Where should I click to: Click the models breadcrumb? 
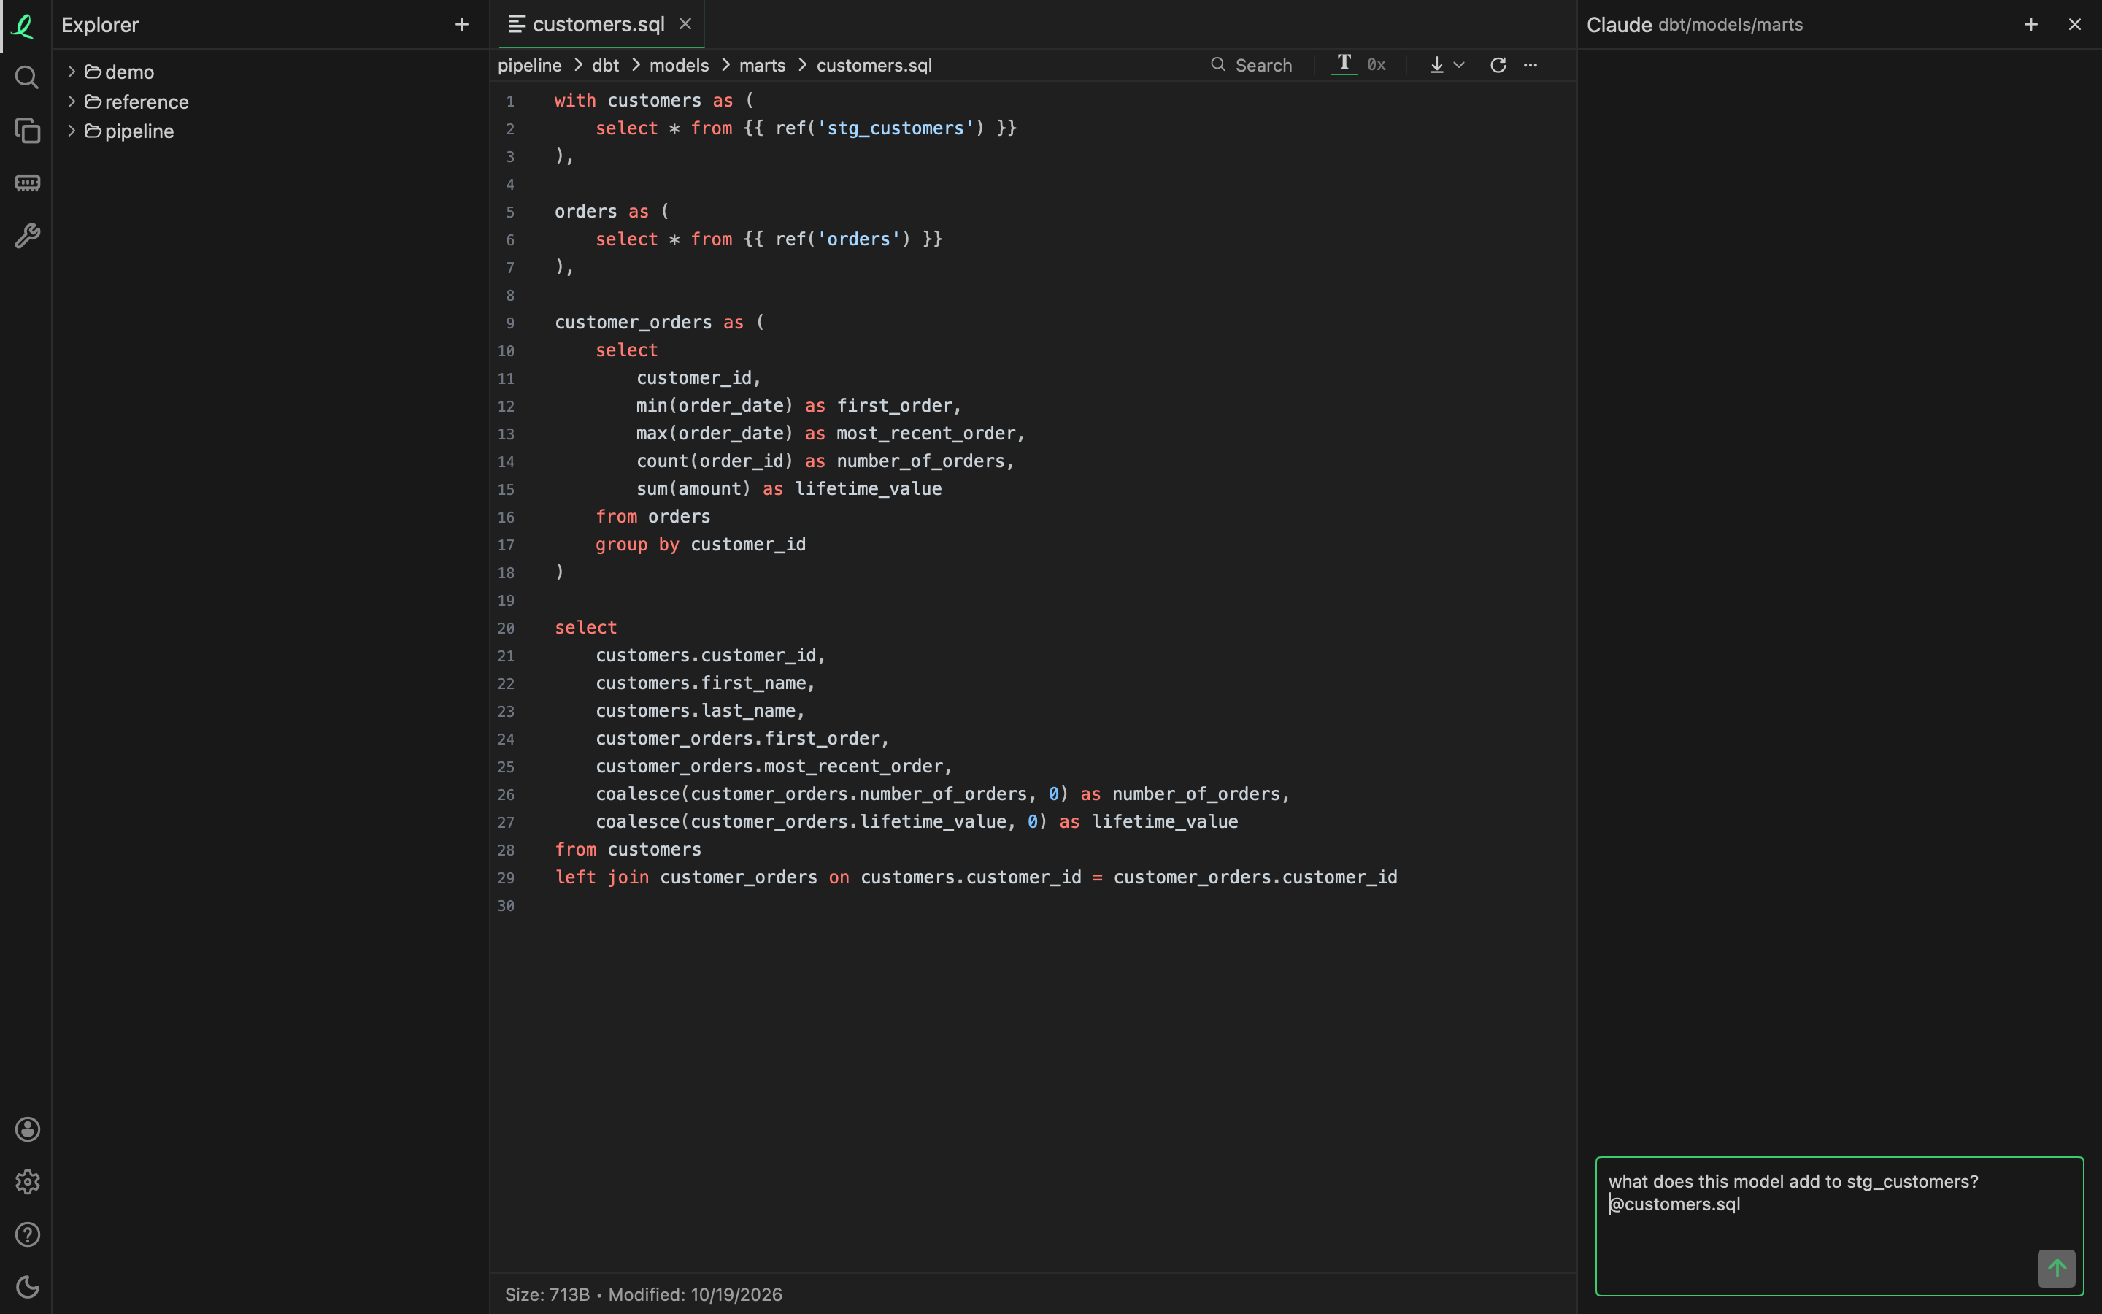[678, 65]
